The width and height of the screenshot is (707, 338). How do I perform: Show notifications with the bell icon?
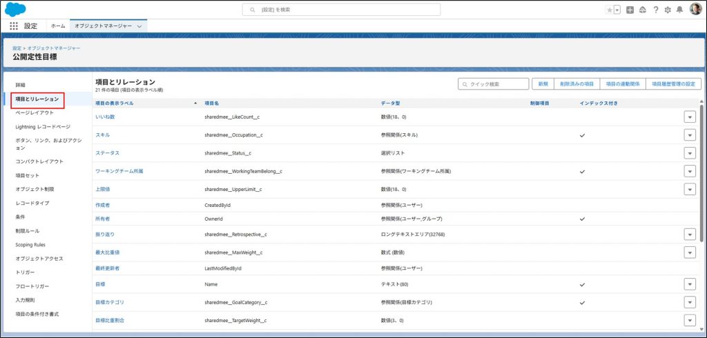point(680,10)
